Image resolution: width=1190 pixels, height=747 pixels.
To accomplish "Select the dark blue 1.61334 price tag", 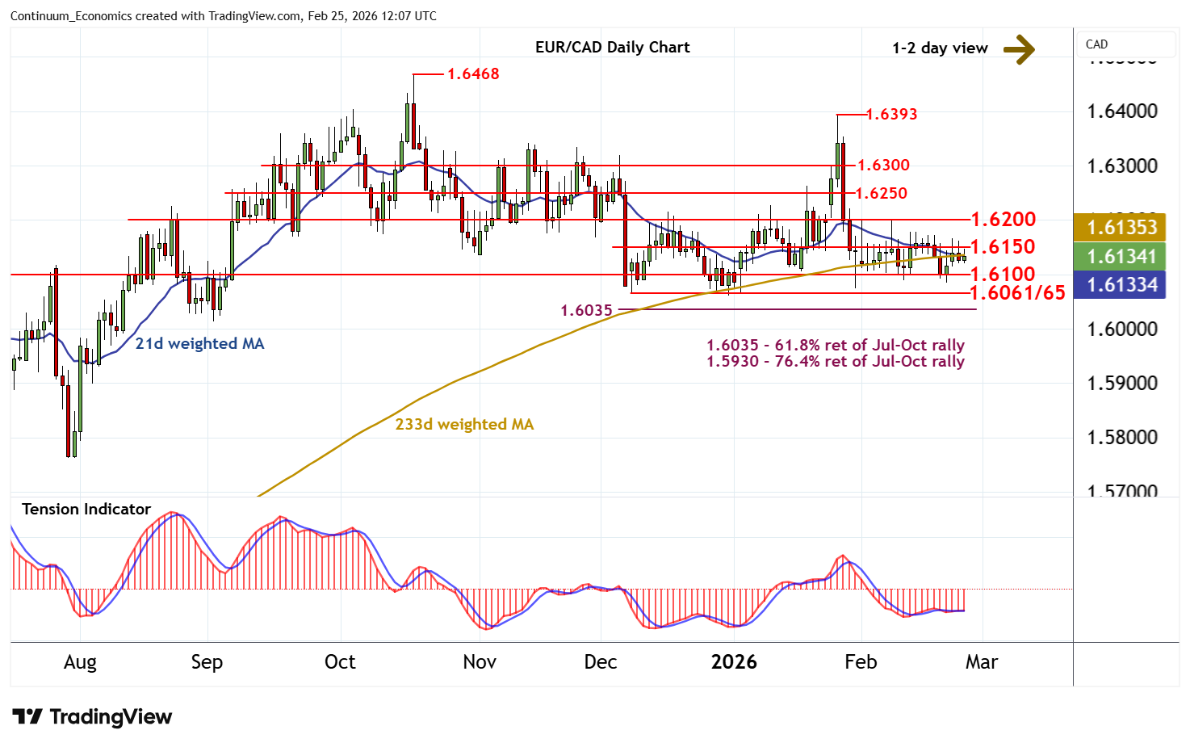I will click(x=1121, y=285).
